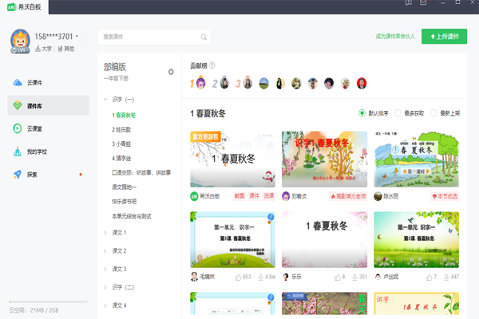
Task: Open the mail icon in title bar
Action: 423,2
